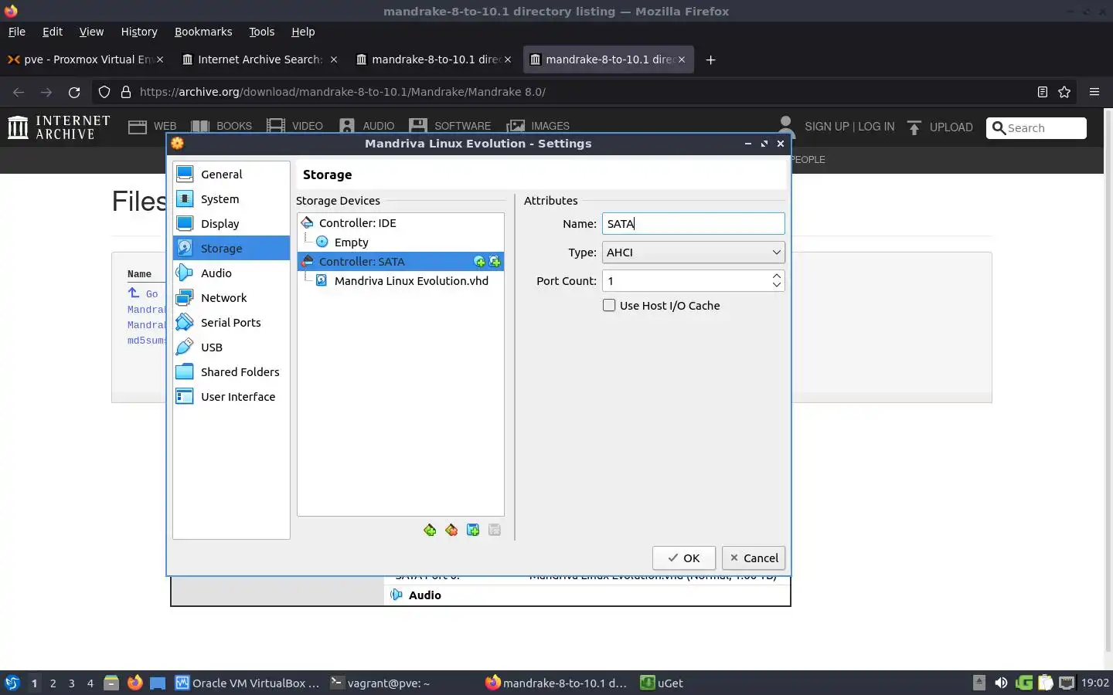
Task: Open uGet from the taskbar
Action: coord(662,683)
